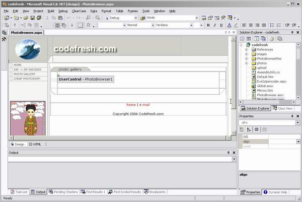Viewport: 302px width, 202px height.
Task: Open the Format menu
Action: pyautogui.click(x=106, y=11)
